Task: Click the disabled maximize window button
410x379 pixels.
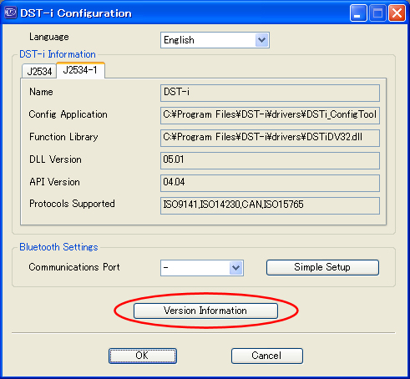Action: click(377, 13)
